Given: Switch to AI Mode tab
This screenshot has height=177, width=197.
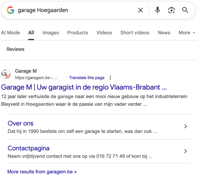Looking at the screenshot, I should (11, 33).
